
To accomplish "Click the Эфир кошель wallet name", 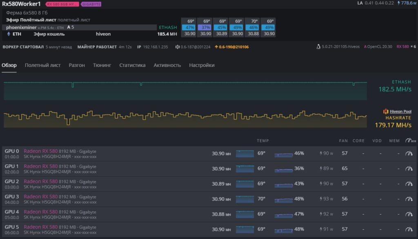I will (x=49, y=34).
